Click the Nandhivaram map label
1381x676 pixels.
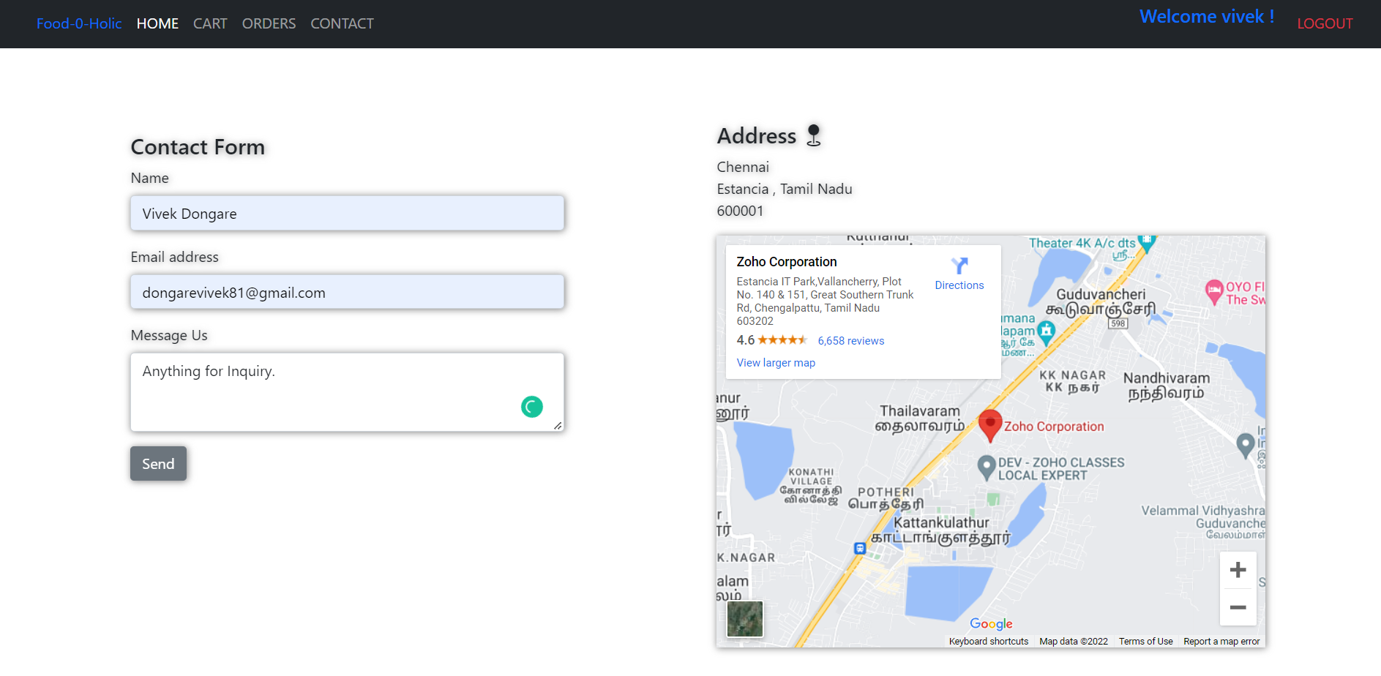click(x=1167, y=386)
